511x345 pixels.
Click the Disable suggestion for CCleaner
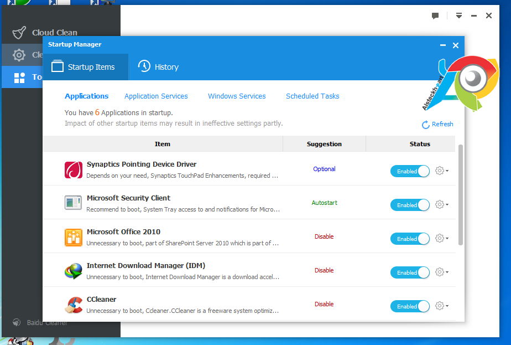point(324,304)
